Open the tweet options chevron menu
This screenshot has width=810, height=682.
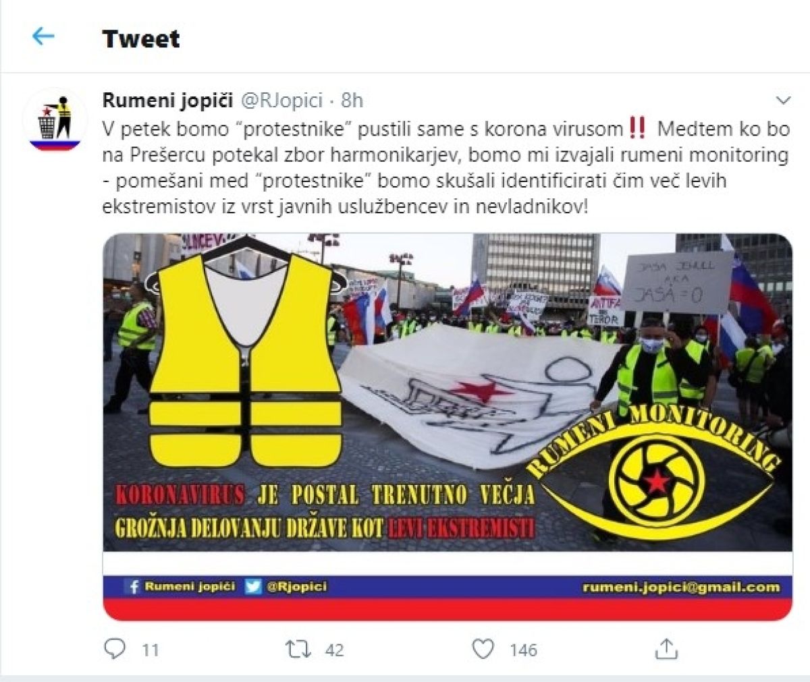783,101
